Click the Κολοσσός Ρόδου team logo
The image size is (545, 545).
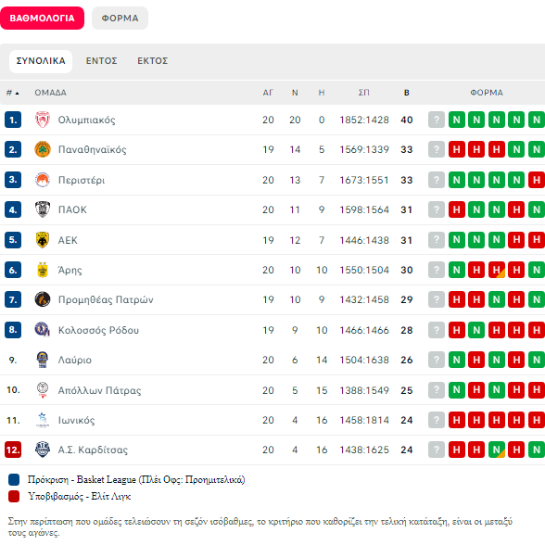click(x=43, y=330)
